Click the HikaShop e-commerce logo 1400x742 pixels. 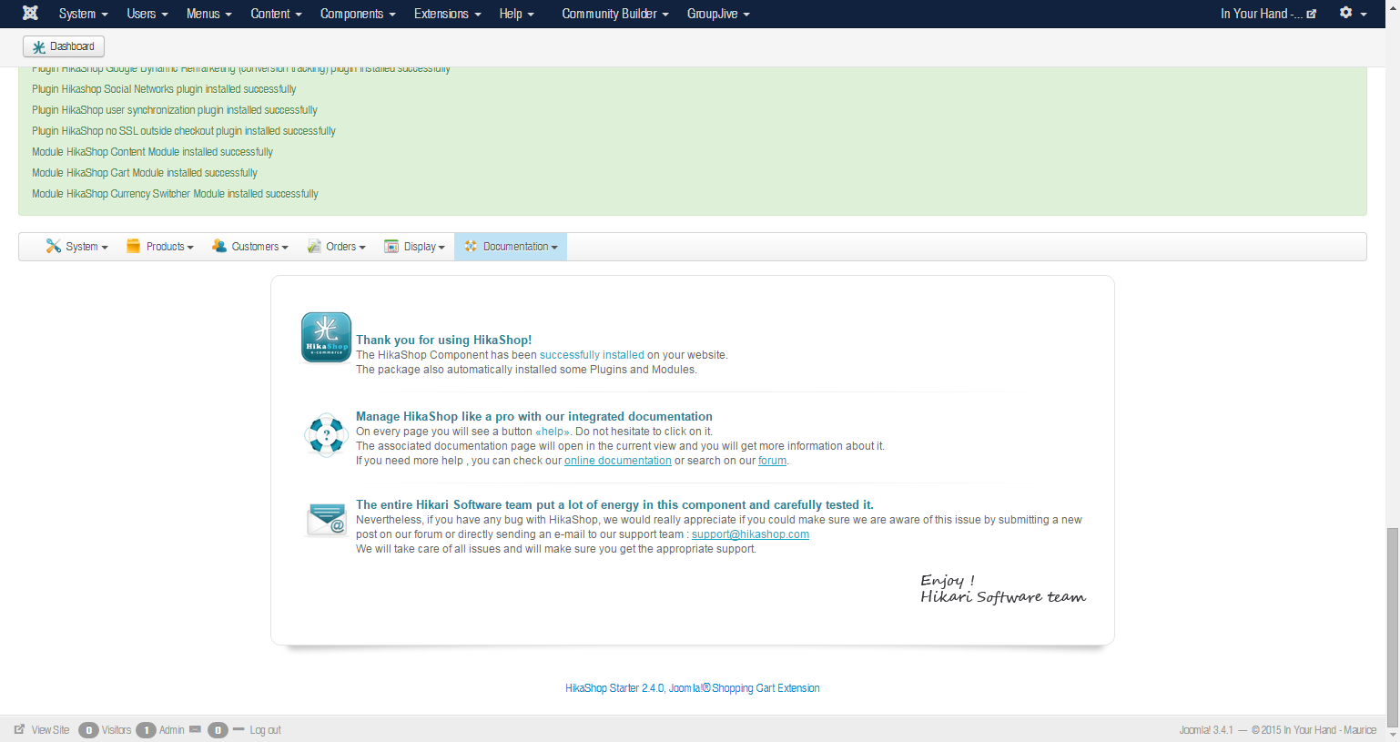326,338
